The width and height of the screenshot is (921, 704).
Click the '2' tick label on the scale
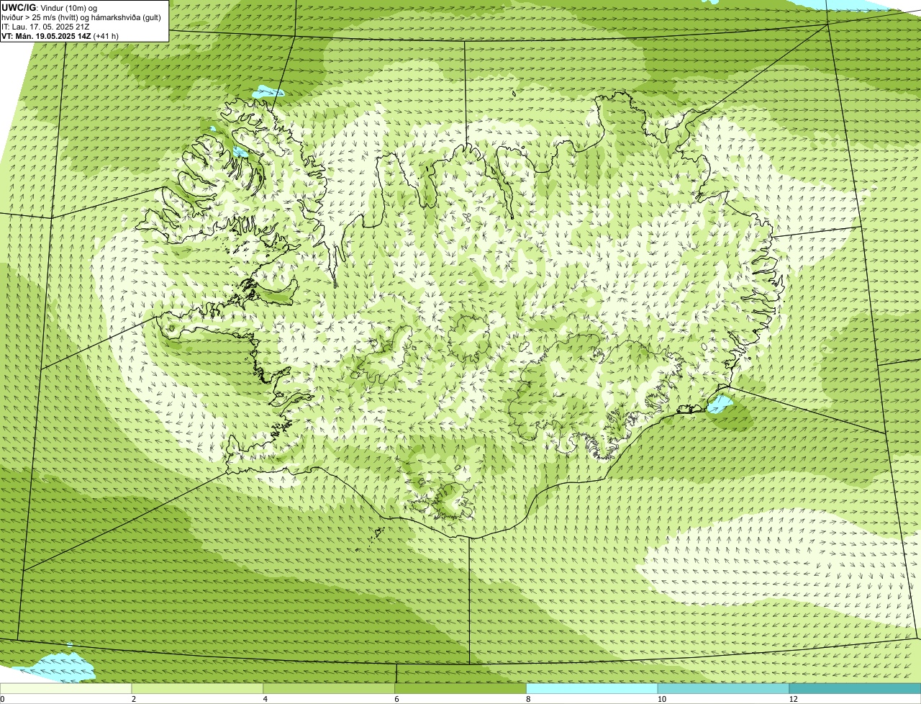click(133, 699)
